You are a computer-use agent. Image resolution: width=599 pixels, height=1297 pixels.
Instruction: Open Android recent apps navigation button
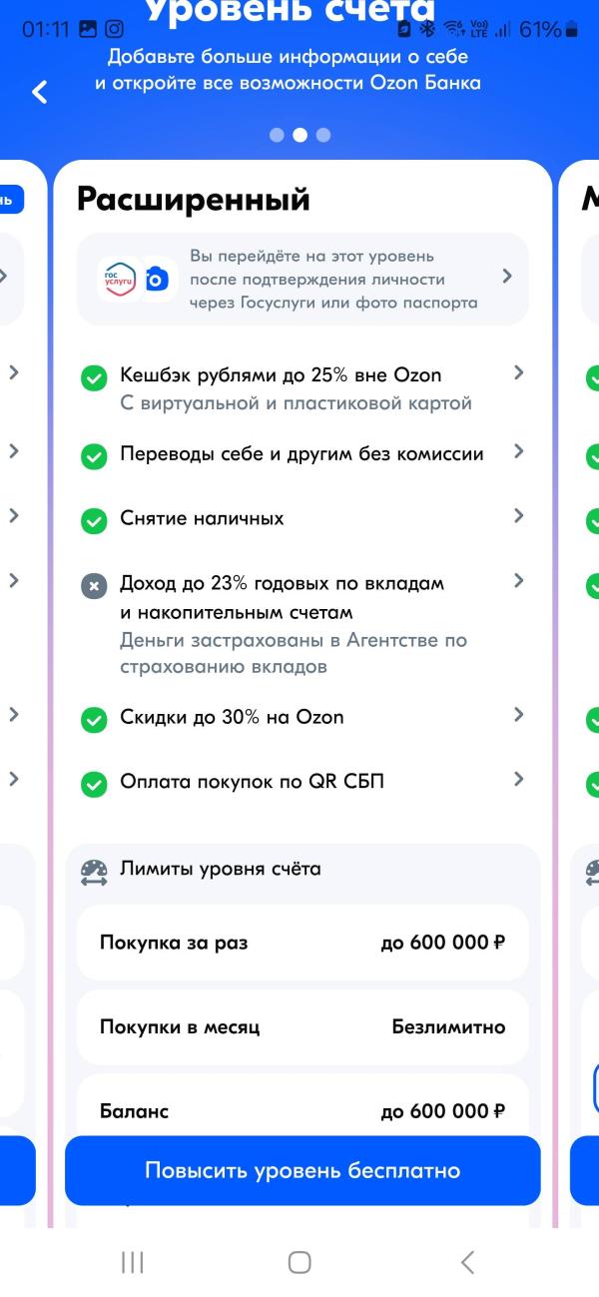pos(132,1262)
